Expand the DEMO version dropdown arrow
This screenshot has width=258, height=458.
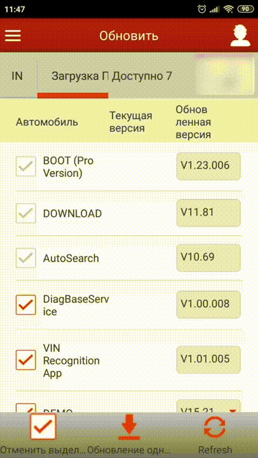point(233,412)
